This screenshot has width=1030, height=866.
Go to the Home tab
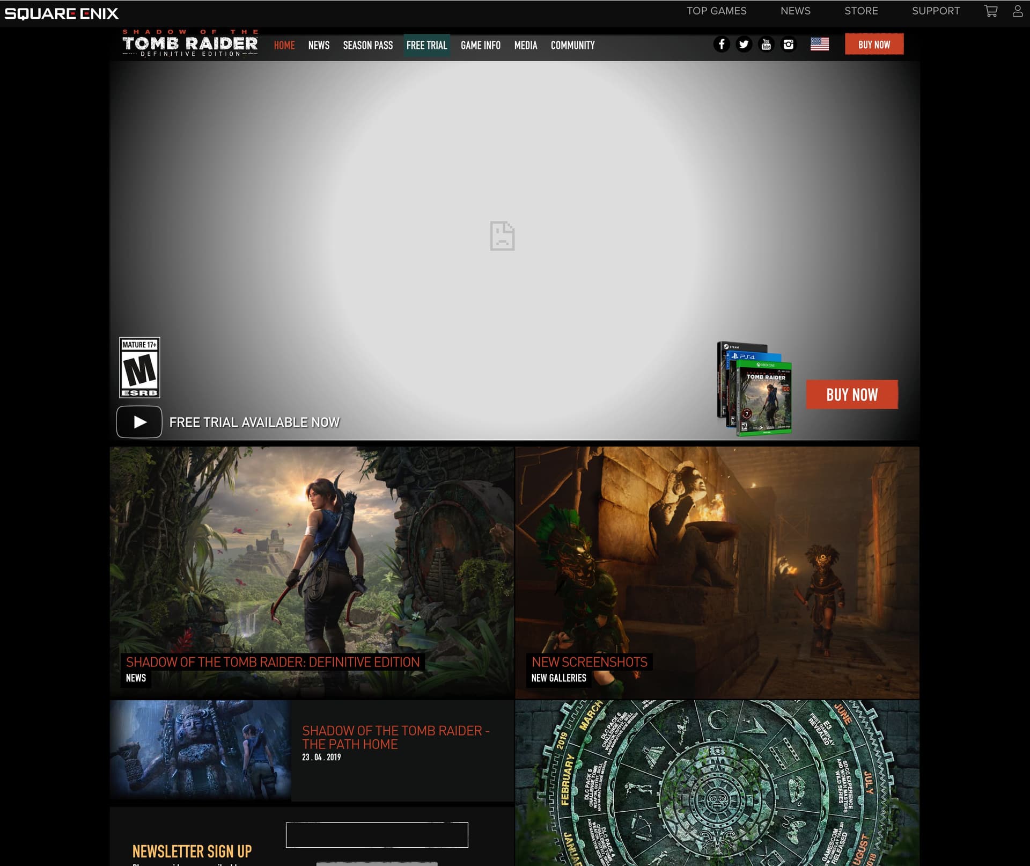[284, 45]
